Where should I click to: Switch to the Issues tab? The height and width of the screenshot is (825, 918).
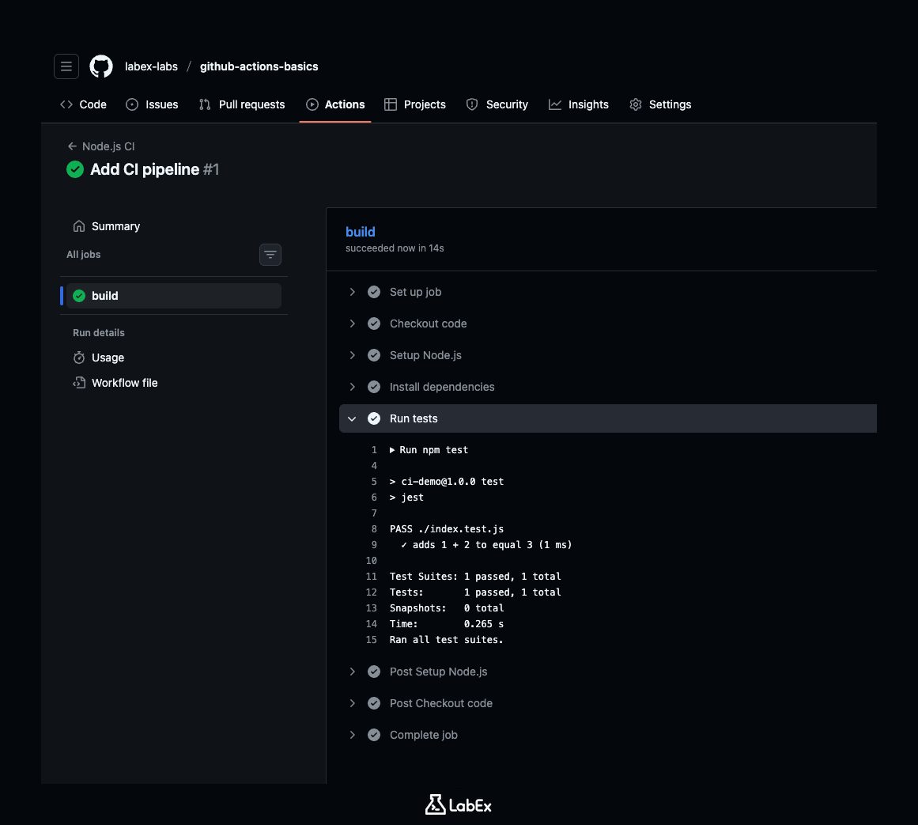click(153, 104)
